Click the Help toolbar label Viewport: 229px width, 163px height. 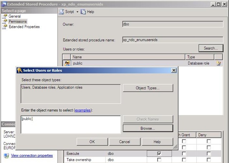pos(91,12)
